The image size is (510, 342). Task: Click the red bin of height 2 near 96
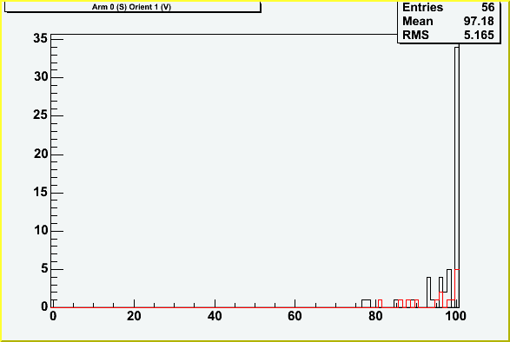[x=441, y=299]
